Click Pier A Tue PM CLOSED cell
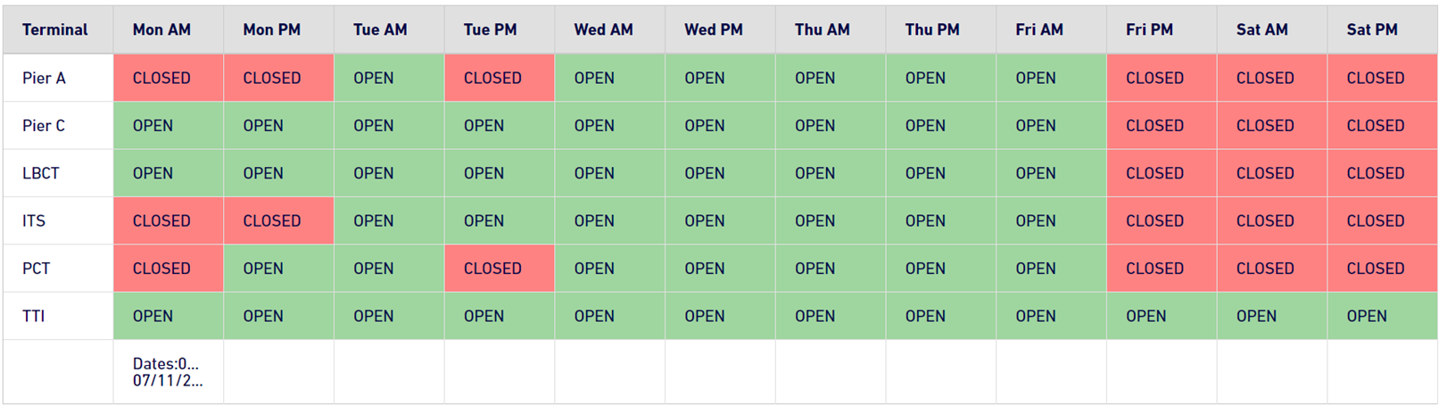Screen dimensions: 1439x406 [500, 78]
